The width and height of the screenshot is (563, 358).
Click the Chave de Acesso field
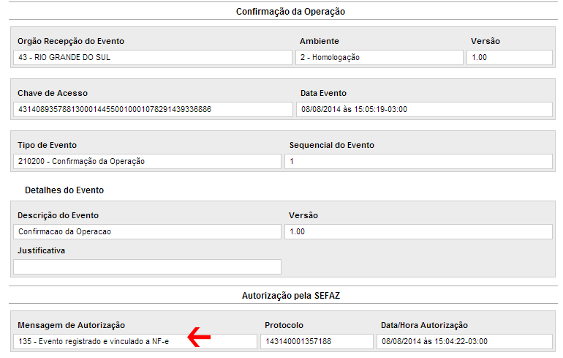[x=153, y=109]
